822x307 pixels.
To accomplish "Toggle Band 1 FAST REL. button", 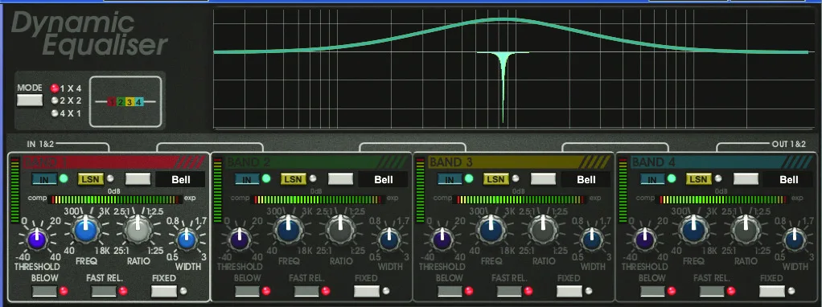I will click(x=104, y=291).
